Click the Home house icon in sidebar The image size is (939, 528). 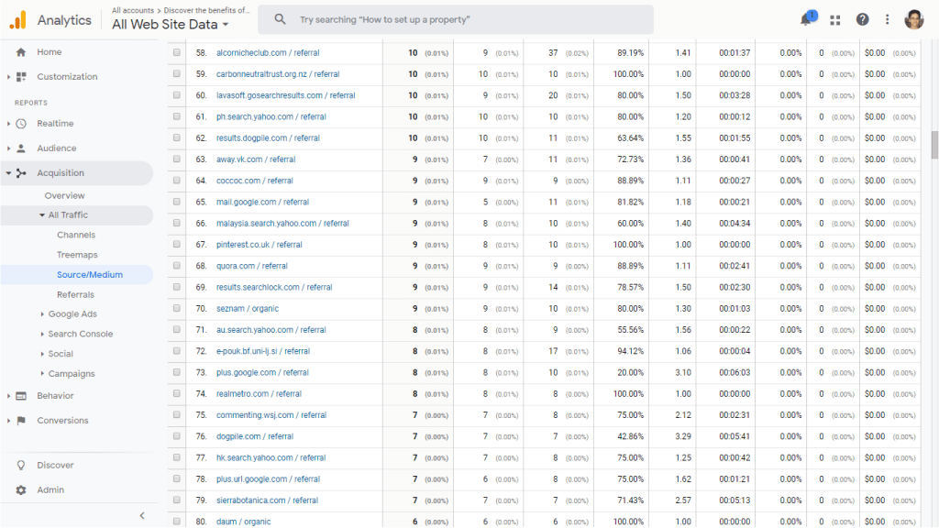21,52
